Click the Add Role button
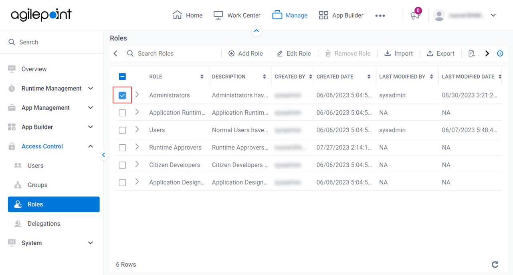The image size is (513, 275). click(246, 53)
